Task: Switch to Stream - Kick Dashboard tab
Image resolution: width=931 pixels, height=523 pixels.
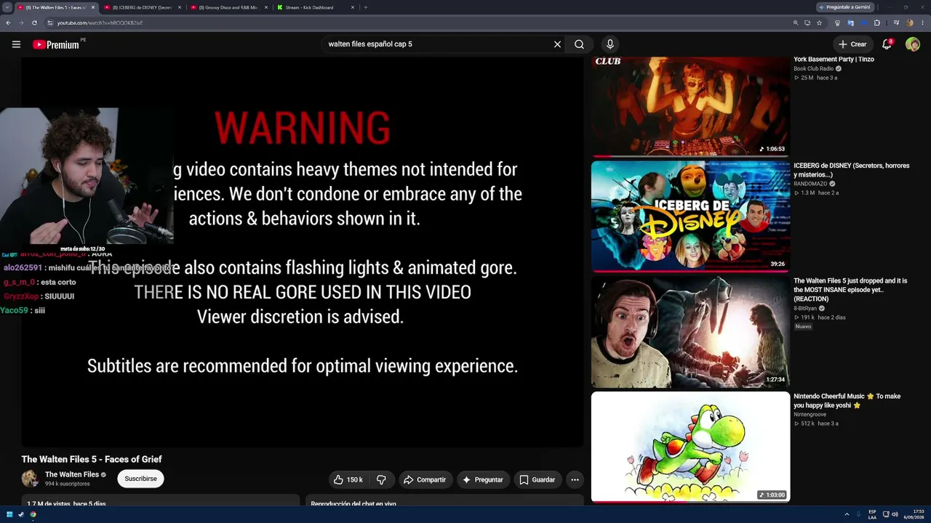Action: [x=315, y=7]
